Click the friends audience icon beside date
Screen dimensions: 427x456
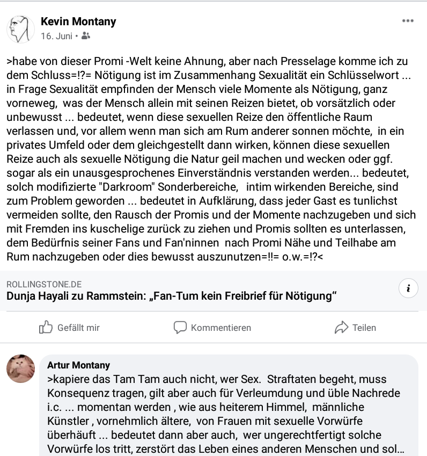tap(86, 37)
